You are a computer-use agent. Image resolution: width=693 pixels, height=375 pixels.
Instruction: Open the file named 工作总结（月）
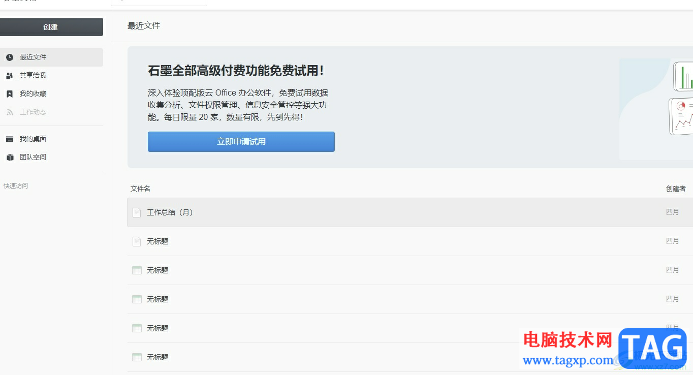pos(170,212)
